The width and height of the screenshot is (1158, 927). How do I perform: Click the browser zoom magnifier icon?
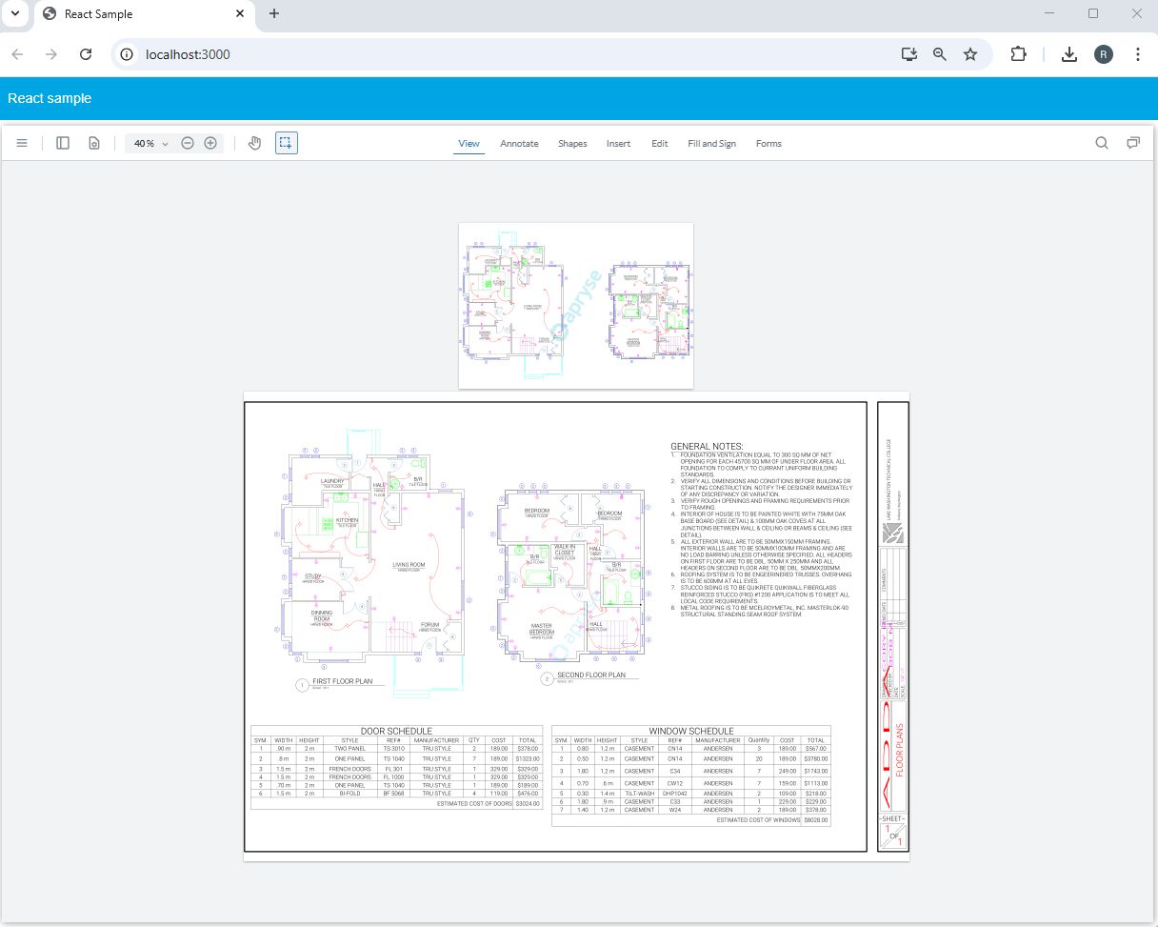940,54
